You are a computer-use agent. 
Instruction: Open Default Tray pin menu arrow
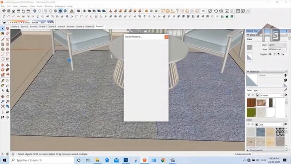[287, 31]
